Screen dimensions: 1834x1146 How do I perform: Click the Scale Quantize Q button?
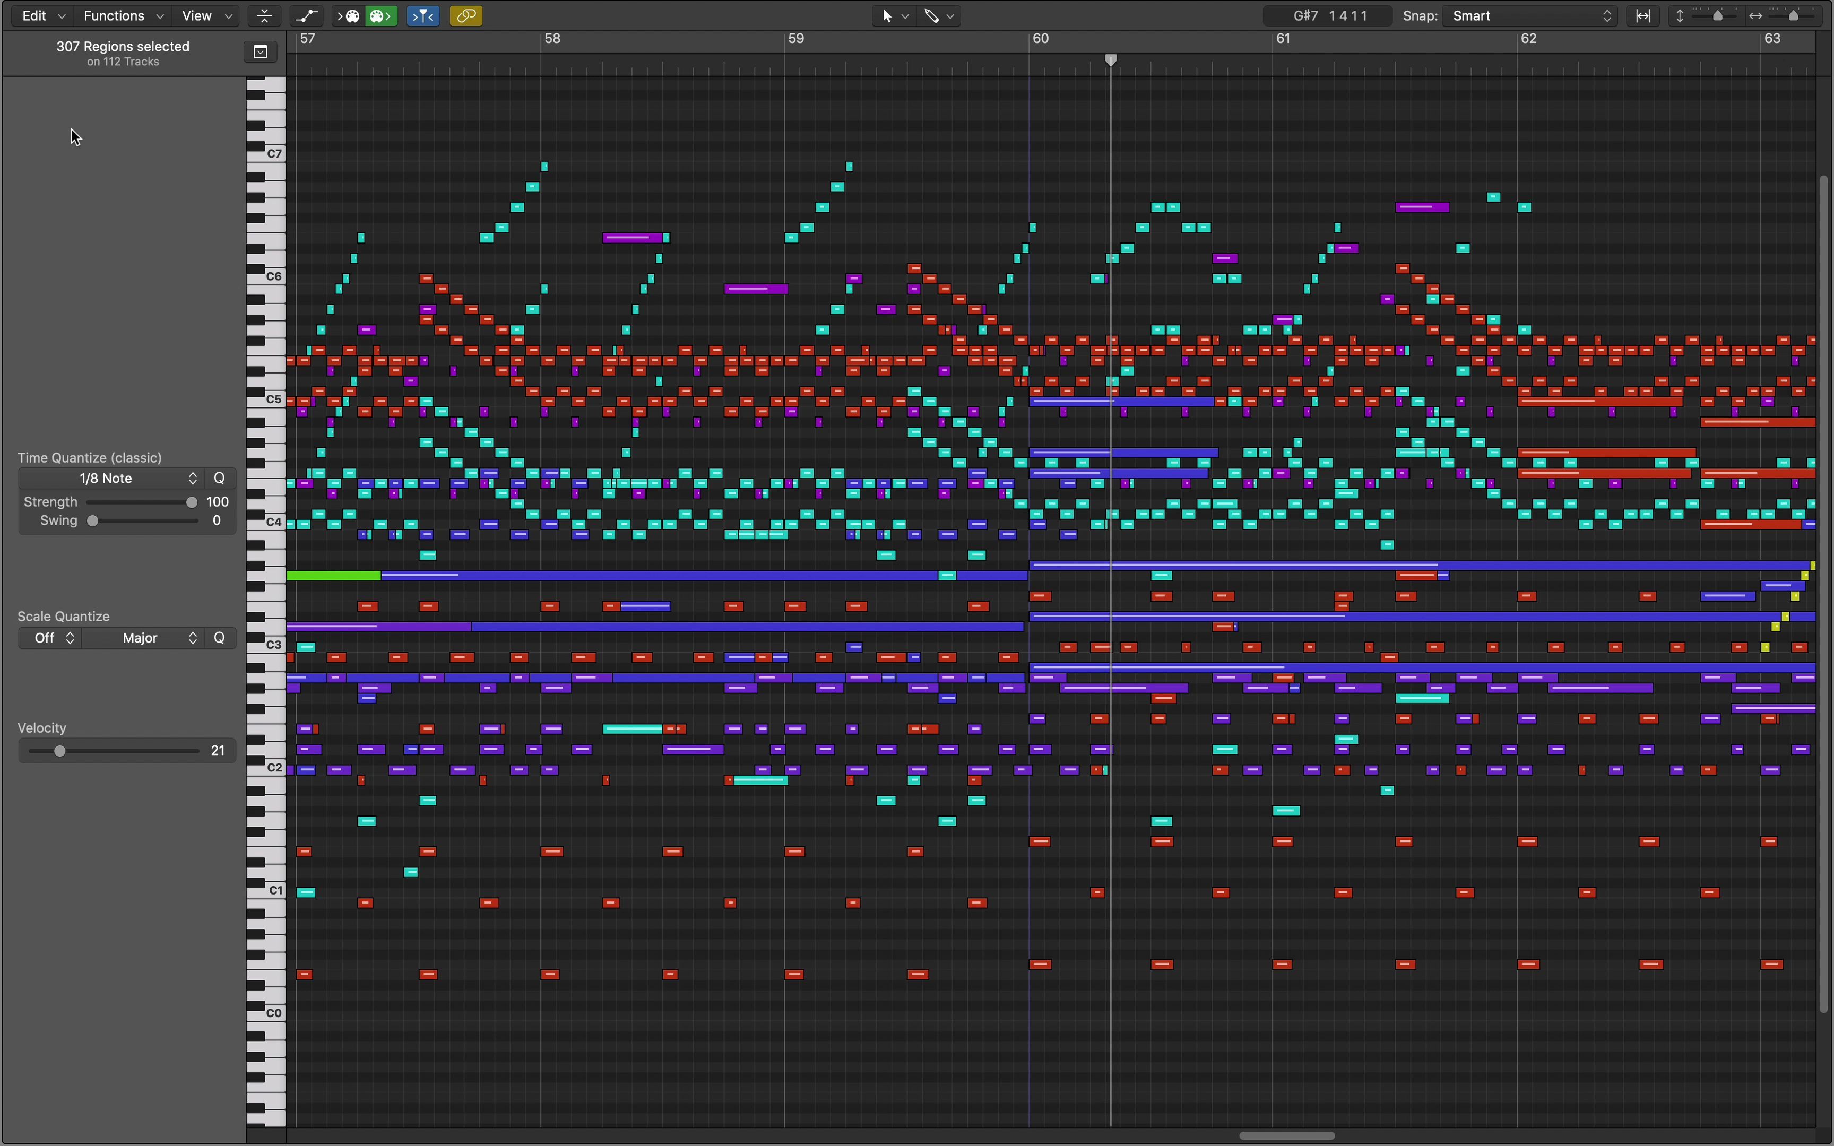point(220,638)
